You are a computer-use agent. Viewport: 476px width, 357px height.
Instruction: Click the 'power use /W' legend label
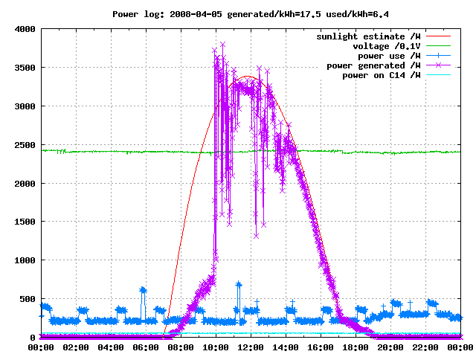389,56
